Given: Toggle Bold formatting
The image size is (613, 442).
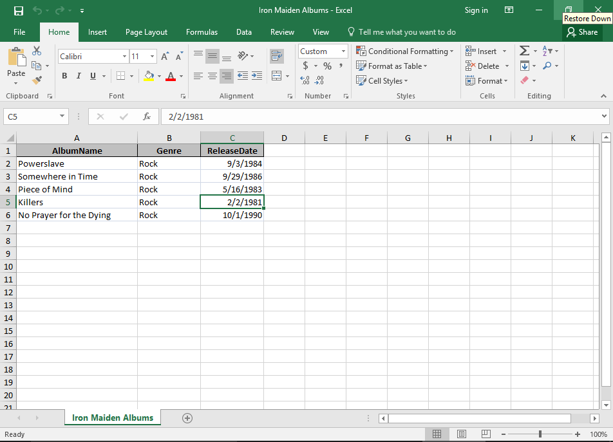Looking at the screenshot, I should click(x=64, y=76).
